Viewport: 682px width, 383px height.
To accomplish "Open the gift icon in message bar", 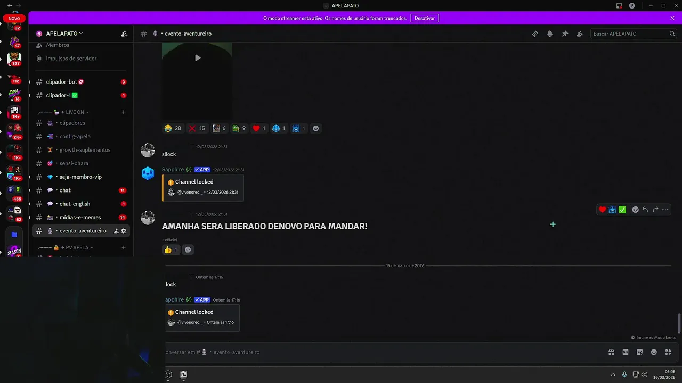I will [x=611, y=352].
